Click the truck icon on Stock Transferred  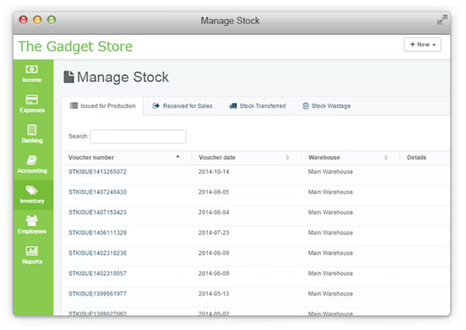coord(233,106)
